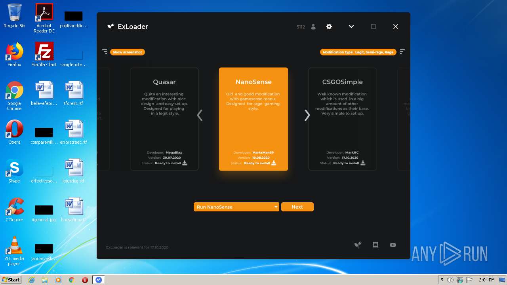Click NanoSense download icon
This screenshot has height=285, width=507.
tap(274, 163)
